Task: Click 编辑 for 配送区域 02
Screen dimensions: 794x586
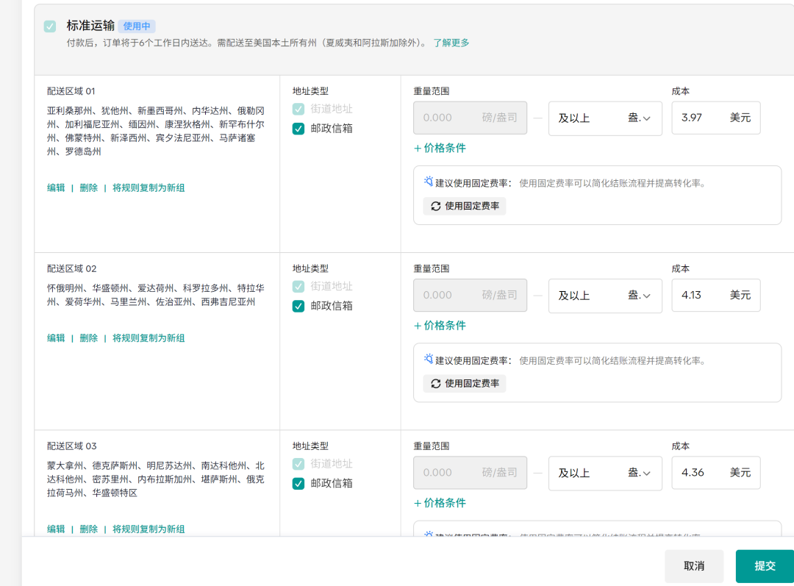Action: pyautogui.click(x=56, y=338)
